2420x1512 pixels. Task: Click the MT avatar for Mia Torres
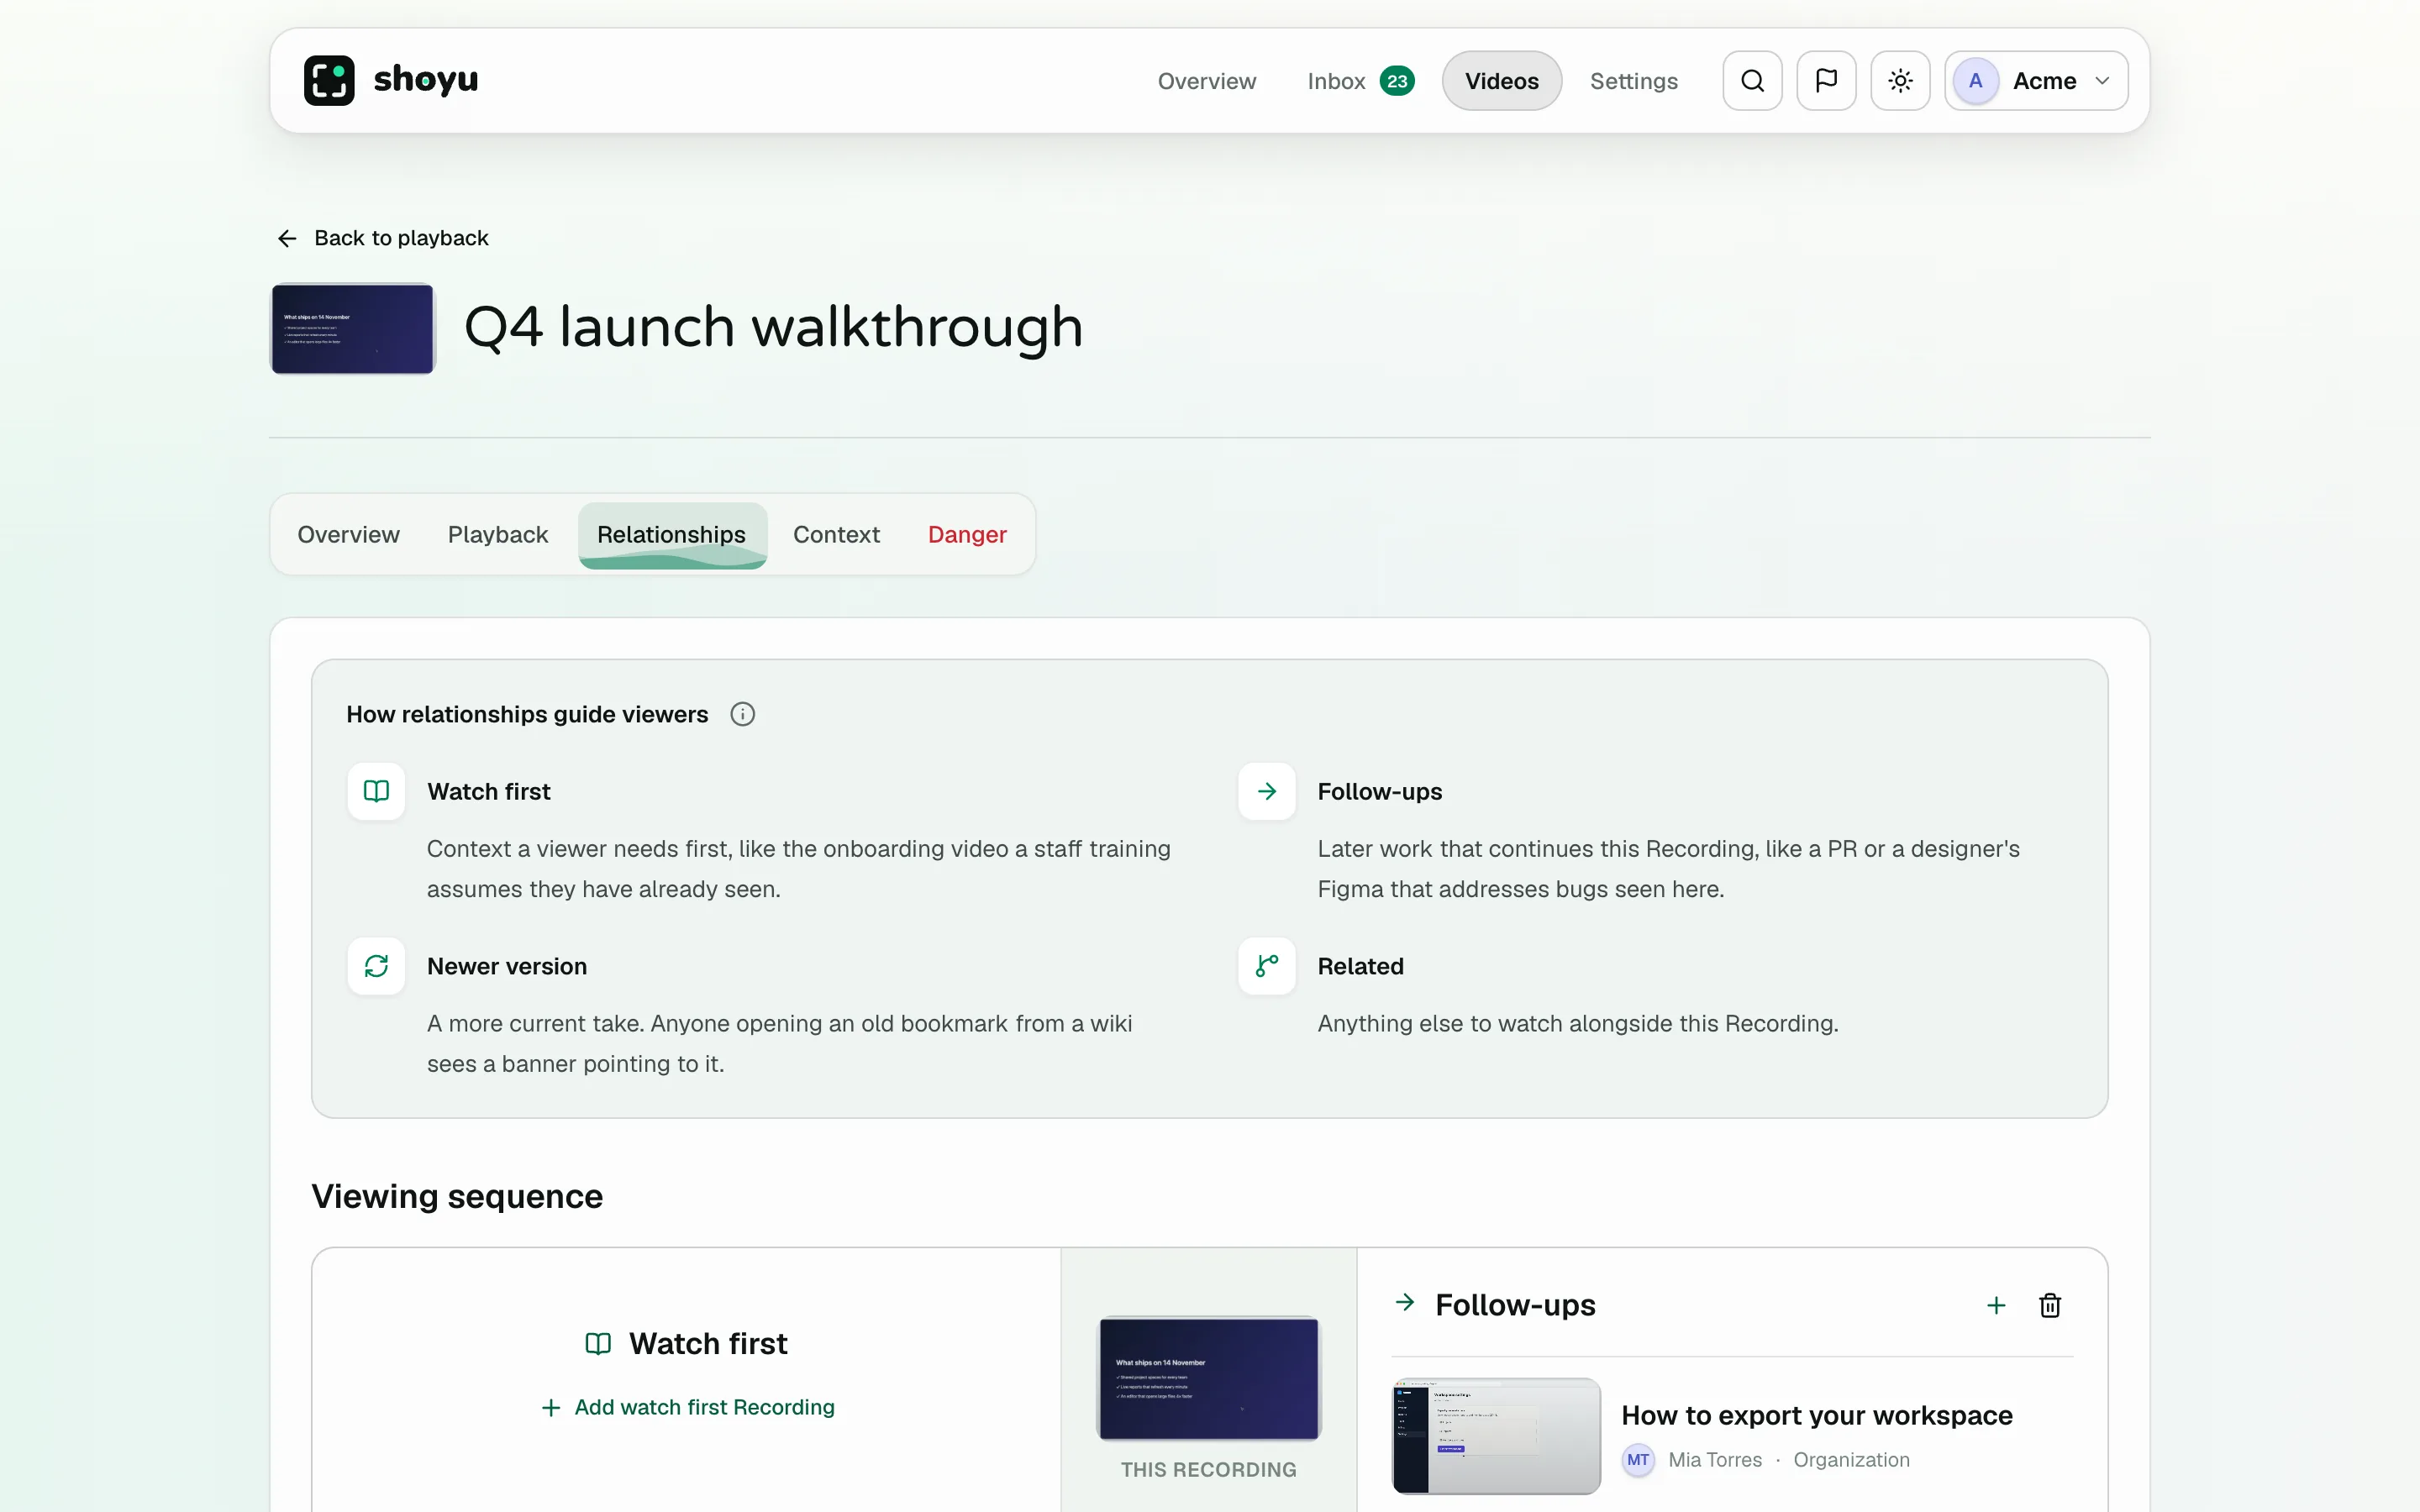pyautogui.click(x=1638, y=1460)
